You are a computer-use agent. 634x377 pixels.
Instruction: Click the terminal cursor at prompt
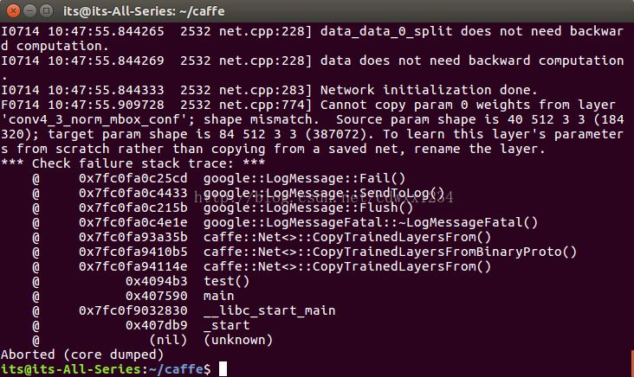pos(223,369)
